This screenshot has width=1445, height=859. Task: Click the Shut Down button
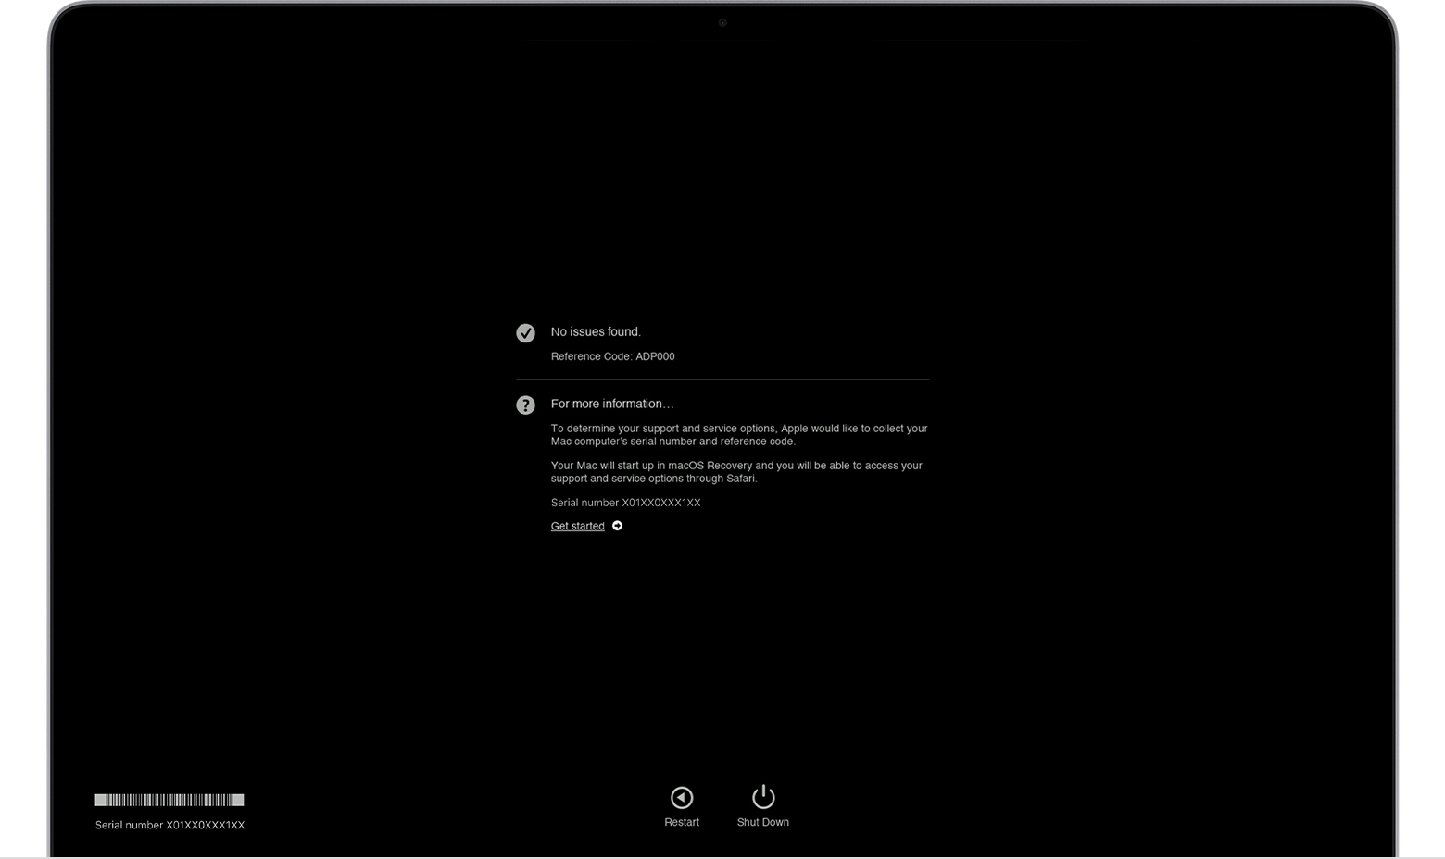point(762,805)
